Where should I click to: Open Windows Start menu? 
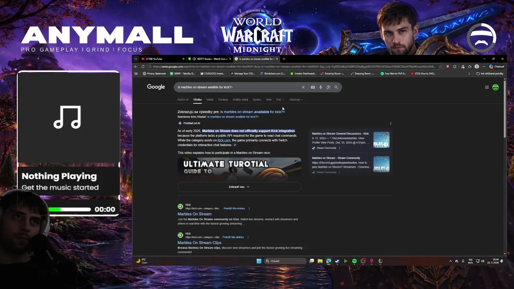click(x=259, y=261)
